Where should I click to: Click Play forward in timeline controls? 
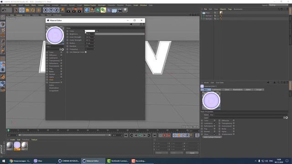coord(140,135)
